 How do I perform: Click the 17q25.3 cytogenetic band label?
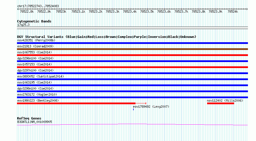click(x=23, y=25)
